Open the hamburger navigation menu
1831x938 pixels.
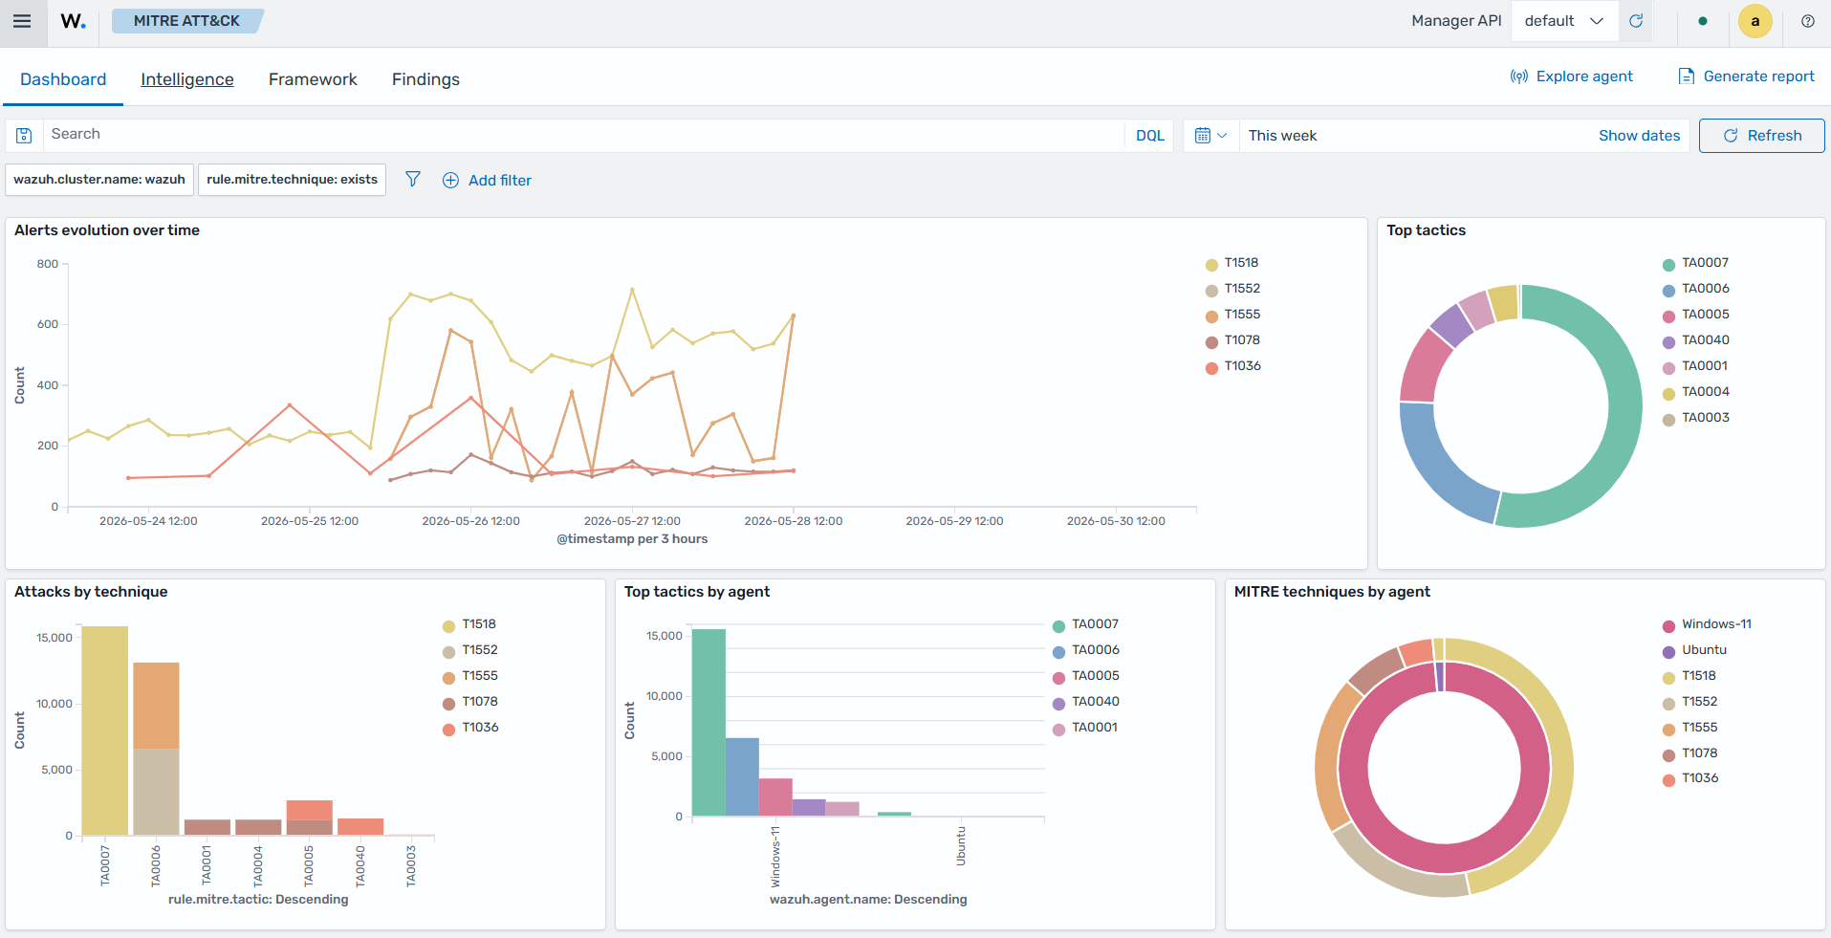[22, 21]
